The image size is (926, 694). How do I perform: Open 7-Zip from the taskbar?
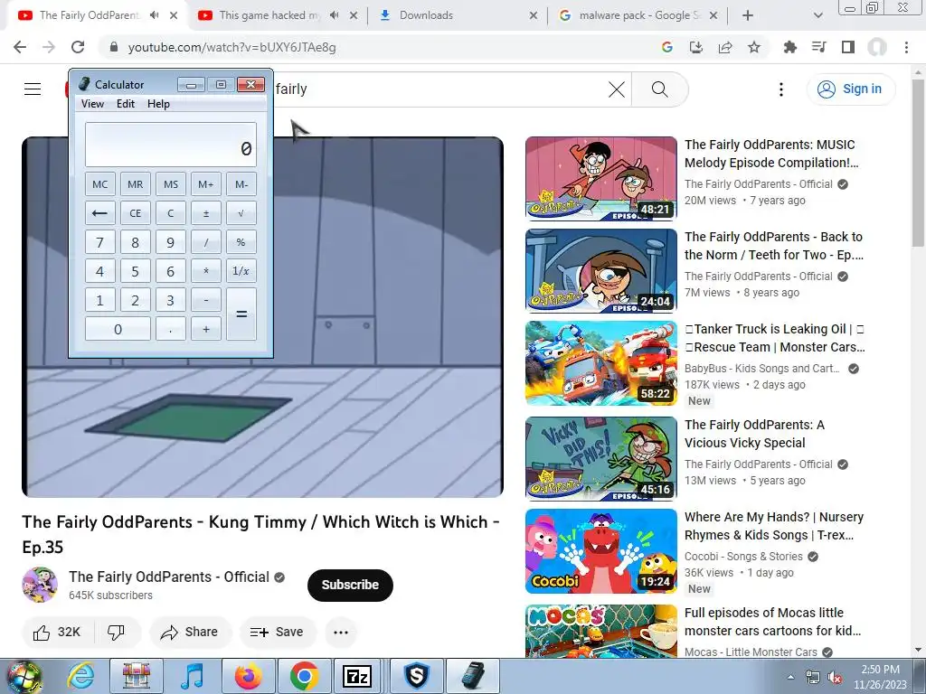click(x=357, y=676)
